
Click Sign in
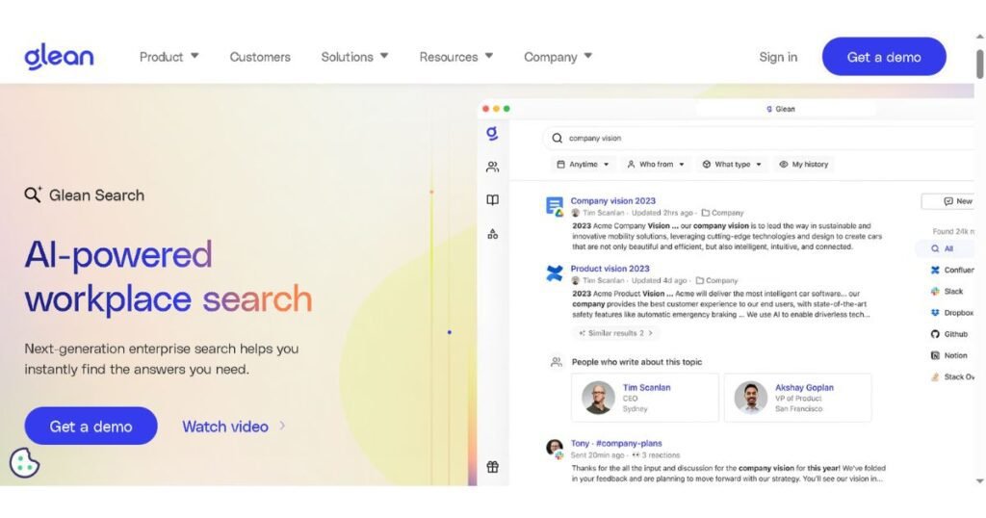(x=778, y=57)
